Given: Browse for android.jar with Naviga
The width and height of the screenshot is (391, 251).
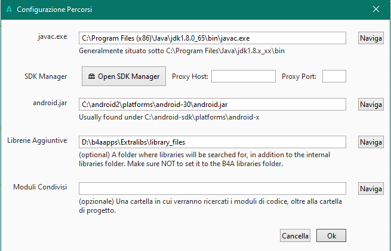Looking at the screenshot, I should click(x=371, y=105).
